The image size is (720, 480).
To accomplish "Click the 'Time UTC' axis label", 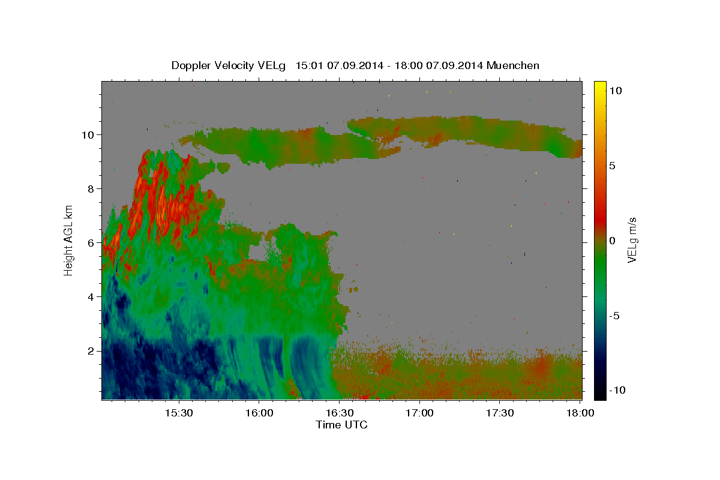I will tap(341, 425).
